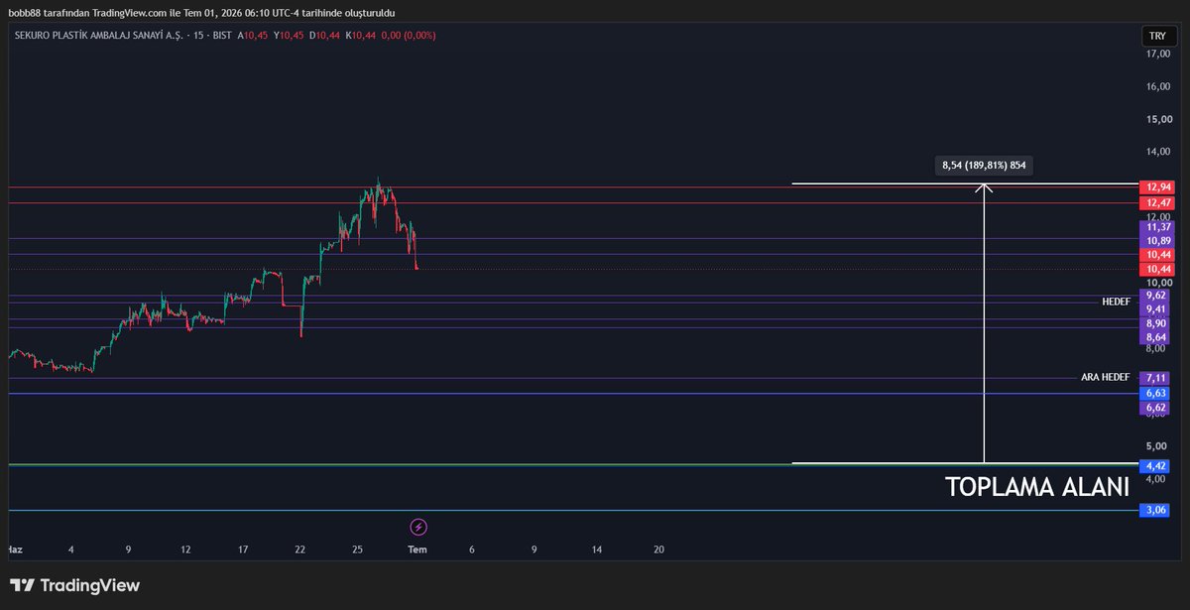Click the lightning bolt event icon
This screenshot has height=610, width=1190.
pos(418,527)
